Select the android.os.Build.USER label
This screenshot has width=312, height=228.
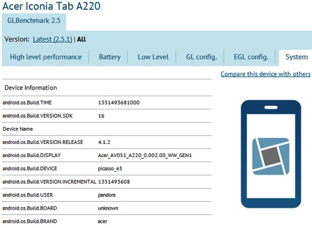[28, 195]
